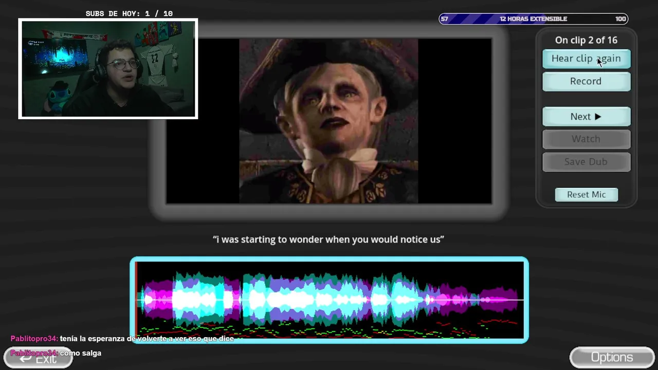Screen dimensions: 658x370
Task: Open the Options menu
Action: tap(612, 358)
